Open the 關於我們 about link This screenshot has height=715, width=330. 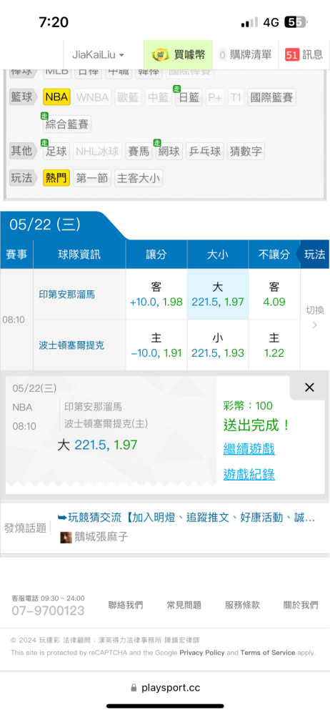click(301, 605)
